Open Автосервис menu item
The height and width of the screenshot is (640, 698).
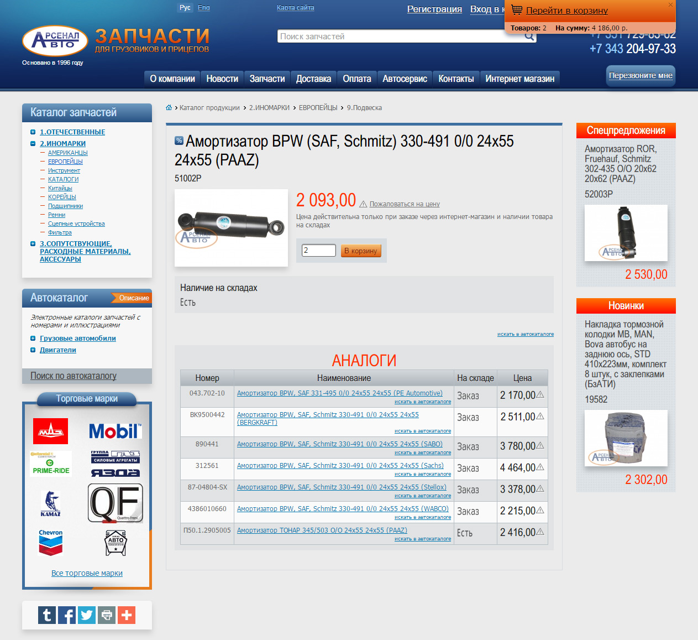click(405, 79)
